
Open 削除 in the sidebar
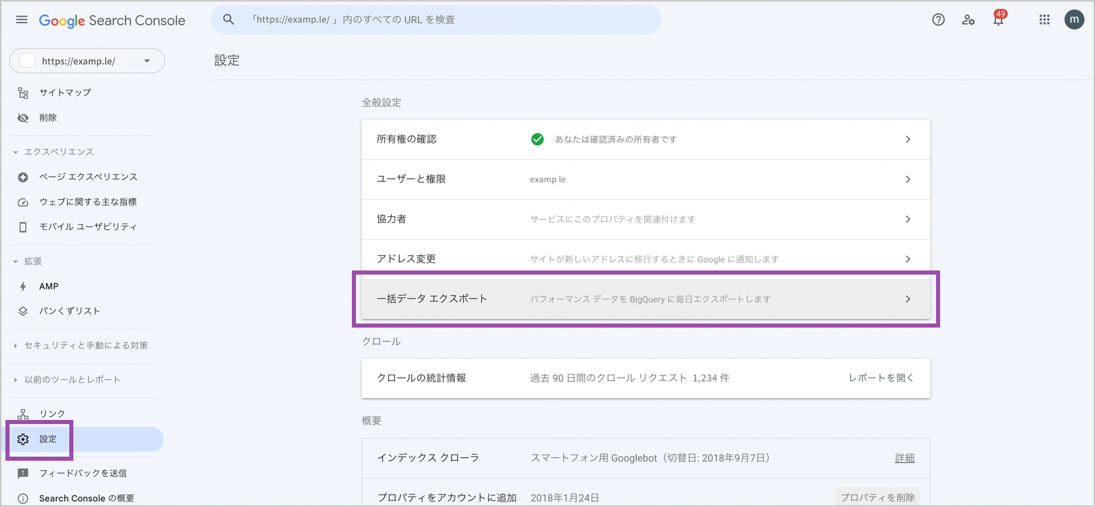coord(48,118)
